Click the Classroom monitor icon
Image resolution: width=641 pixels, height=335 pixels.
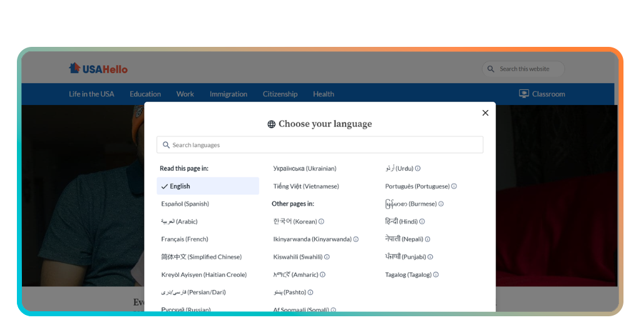524,94
